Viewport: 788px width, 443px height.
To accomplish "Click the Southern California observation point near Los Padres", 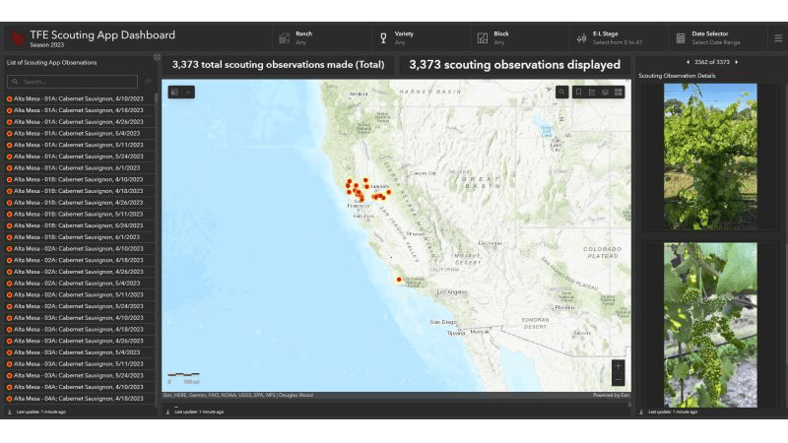I will (399, 280).
